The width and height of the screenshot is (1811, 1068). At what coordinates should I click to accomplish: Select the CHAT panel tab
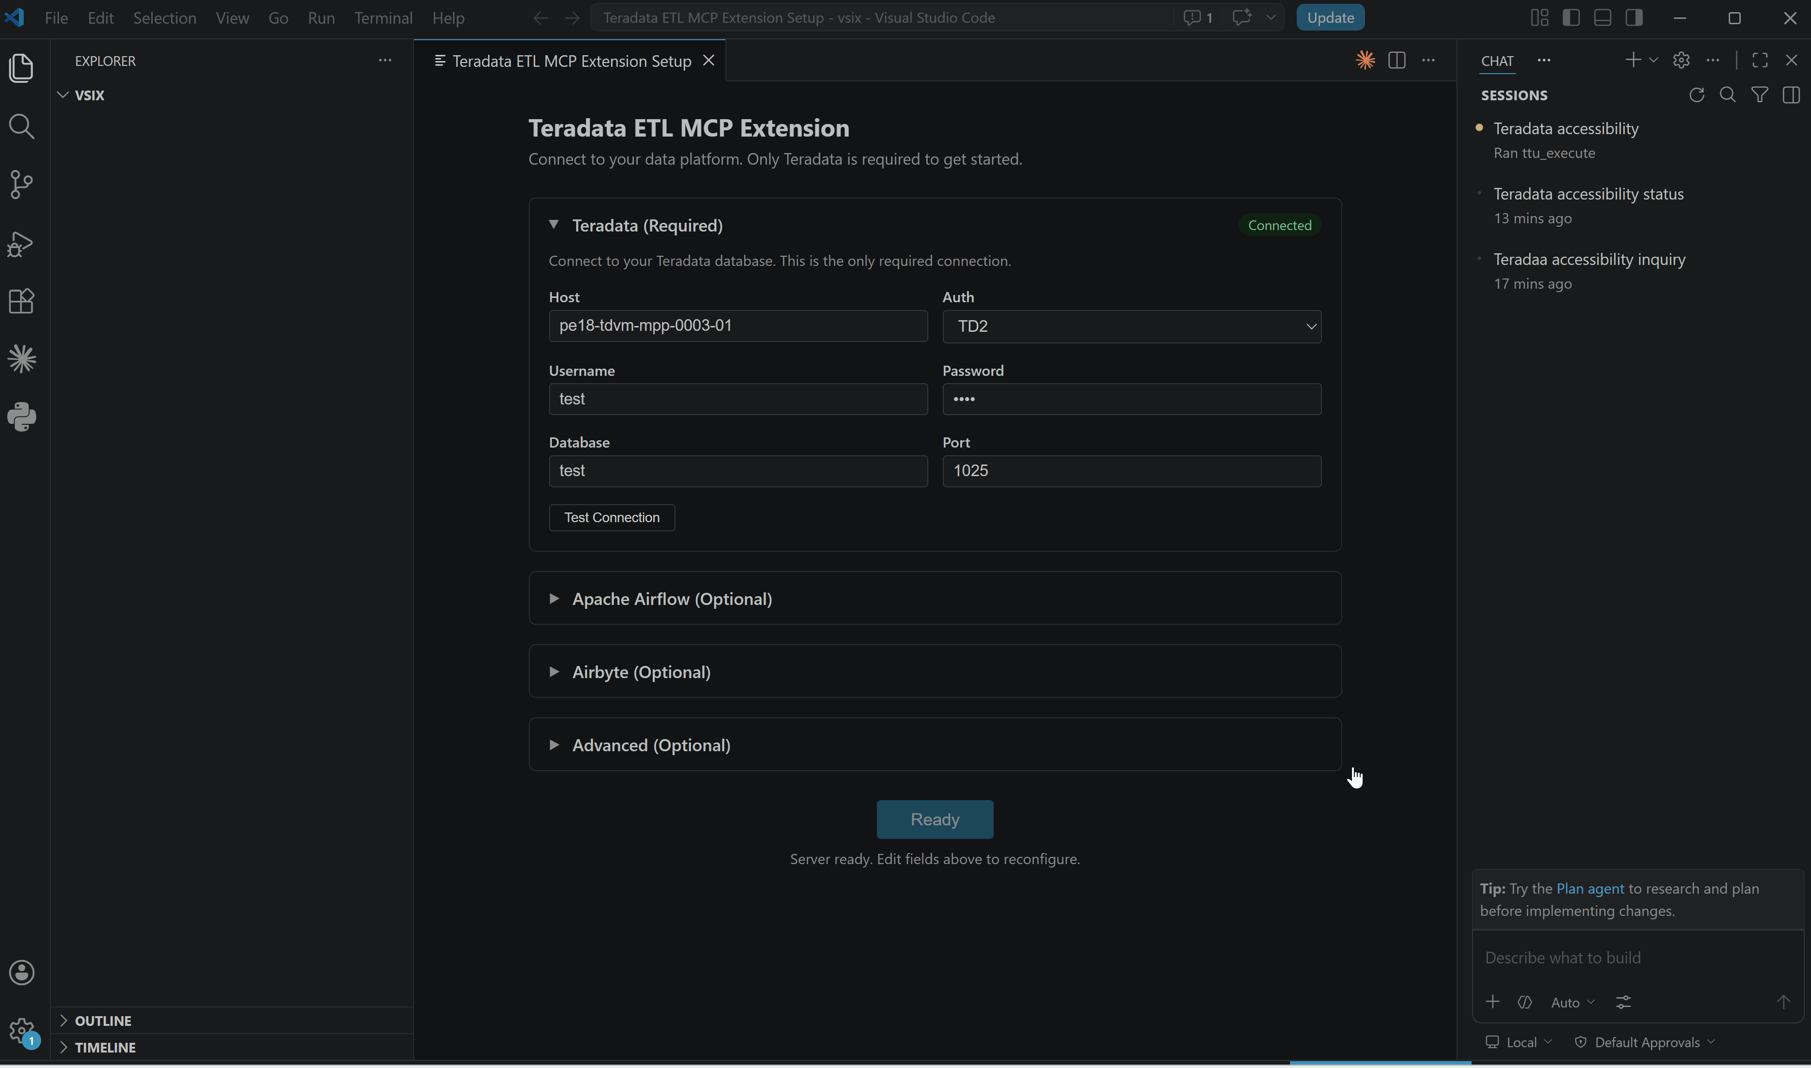click(x=1497, y=61)
